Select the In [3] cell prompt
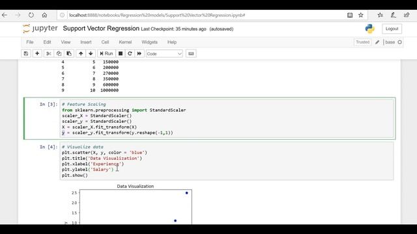Screen dimensions: 417x234 48,104
